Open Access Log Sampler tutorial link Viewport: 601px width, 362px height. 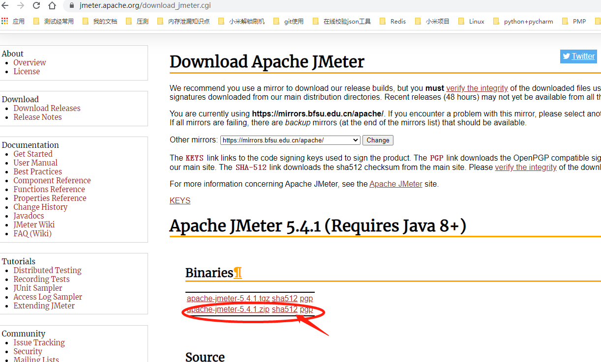[x=48, y=297]
